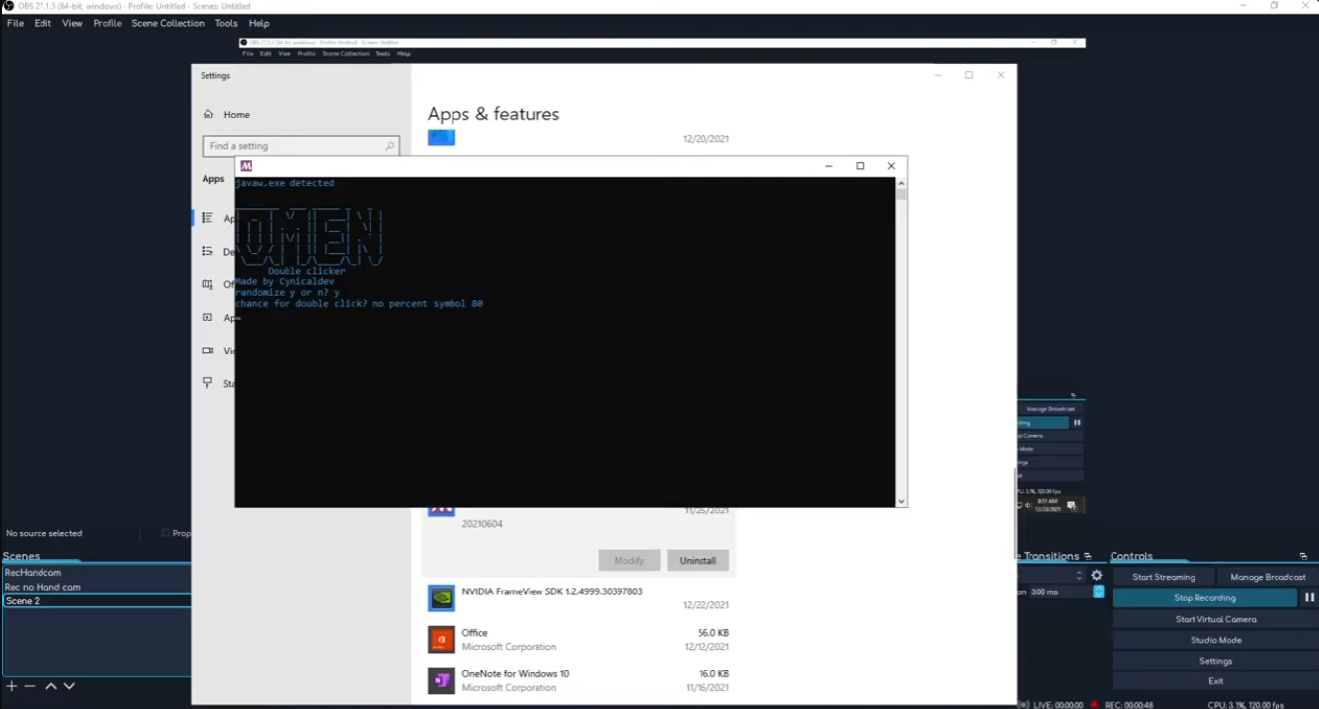Open transition properties via the gear icon
The height and width of the screenshot is (709, 1319).
(1096, 575)
